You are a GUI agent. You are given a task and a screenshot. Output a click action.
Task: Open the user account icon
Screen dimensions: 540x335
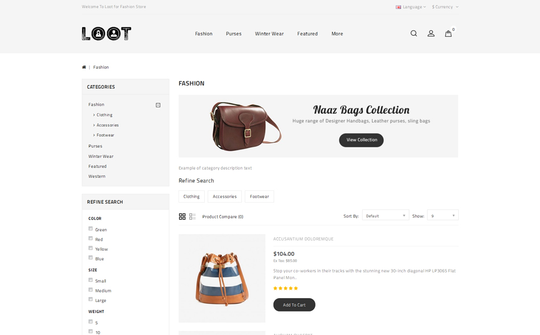coord(431,33)
